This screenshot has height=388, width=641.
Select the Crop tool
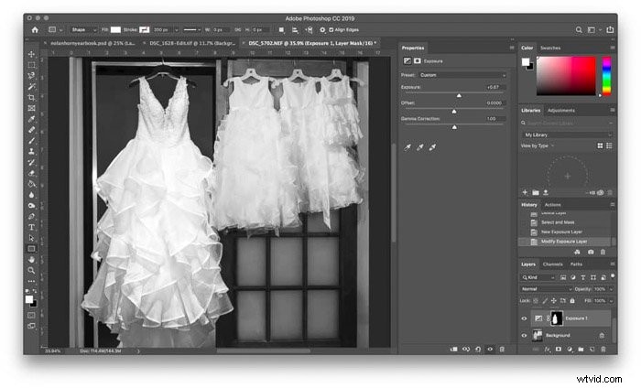31,98
